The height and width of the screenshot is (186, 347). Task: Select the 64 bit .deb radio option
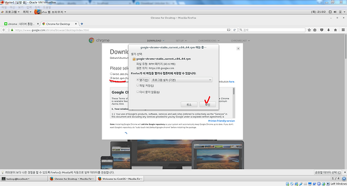pyautogui.click(x=111, y=74)
